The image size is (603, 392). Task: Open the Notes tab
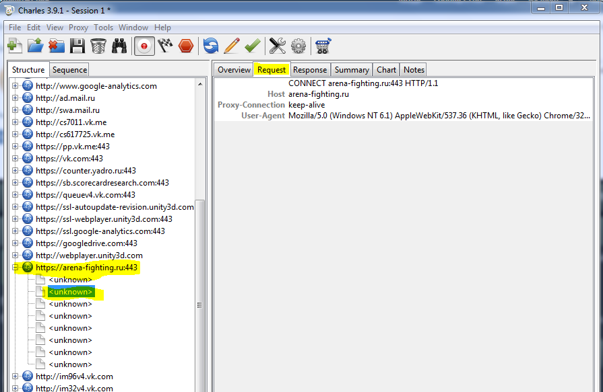[x=414, y=70]
